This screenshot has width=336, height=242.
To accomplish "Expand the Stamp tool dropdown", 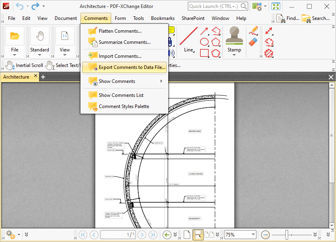I will tap(234, 55).
